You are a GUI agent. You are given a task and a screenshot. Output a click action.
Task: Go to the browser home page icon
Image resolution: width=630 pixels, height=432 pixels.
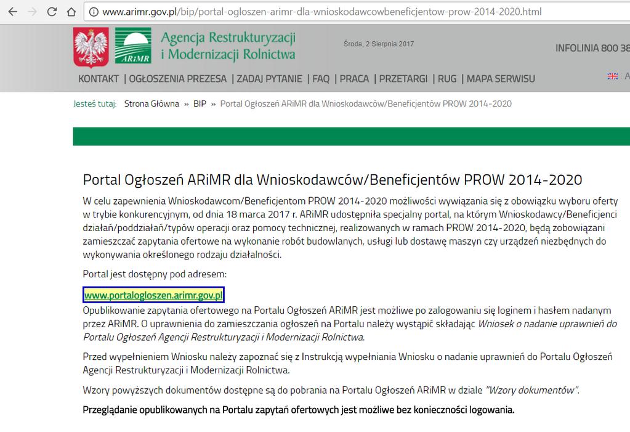tap(71, 12)
